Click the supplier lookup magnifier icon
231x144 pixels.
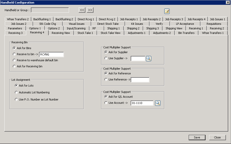tap(148, 59)
